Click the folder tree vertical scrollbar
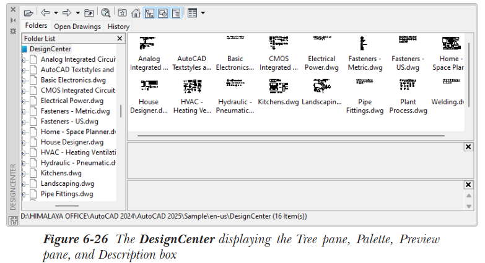Viewport: 485px width, 263px height. (x=121, y=111)
